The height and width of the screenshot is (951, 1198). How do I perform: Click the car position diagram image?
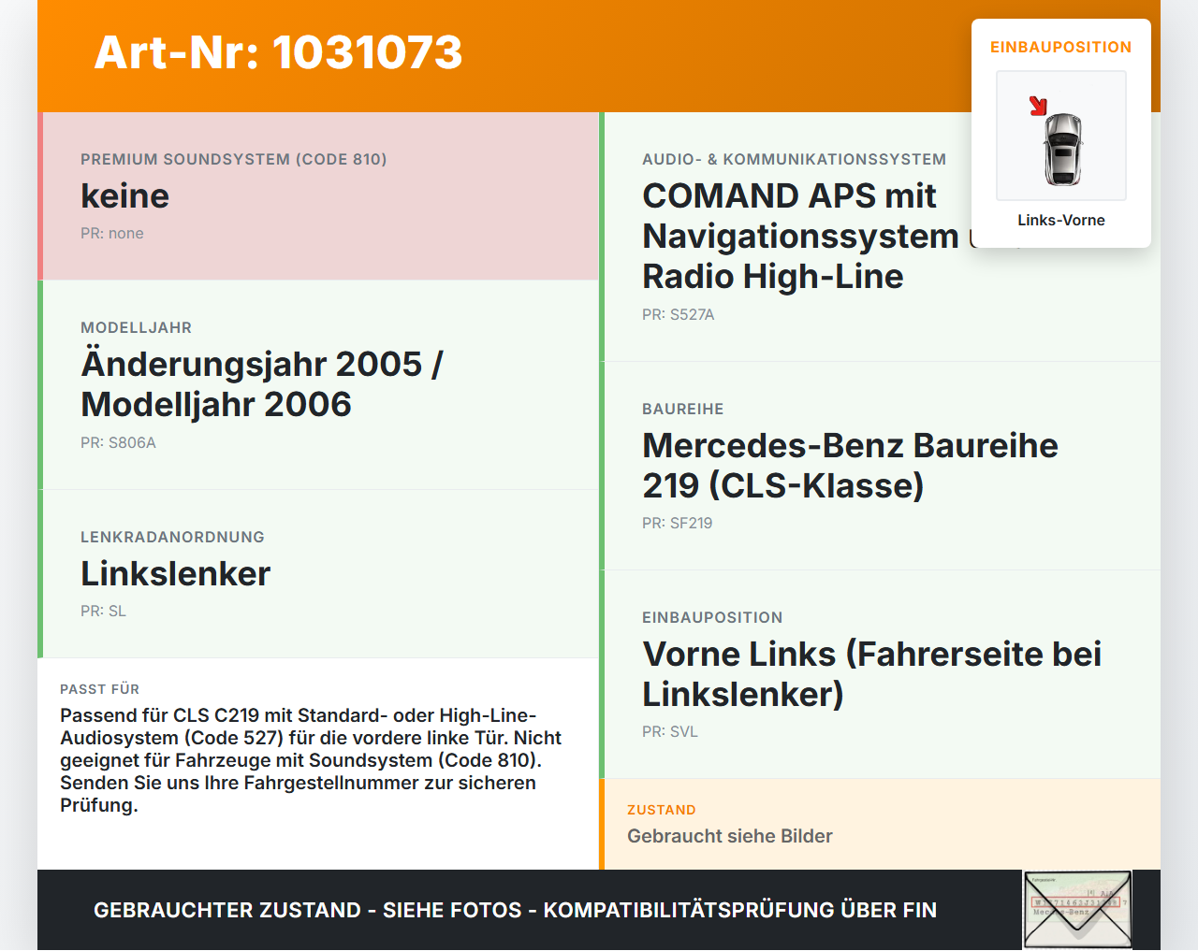[1061, 136]
